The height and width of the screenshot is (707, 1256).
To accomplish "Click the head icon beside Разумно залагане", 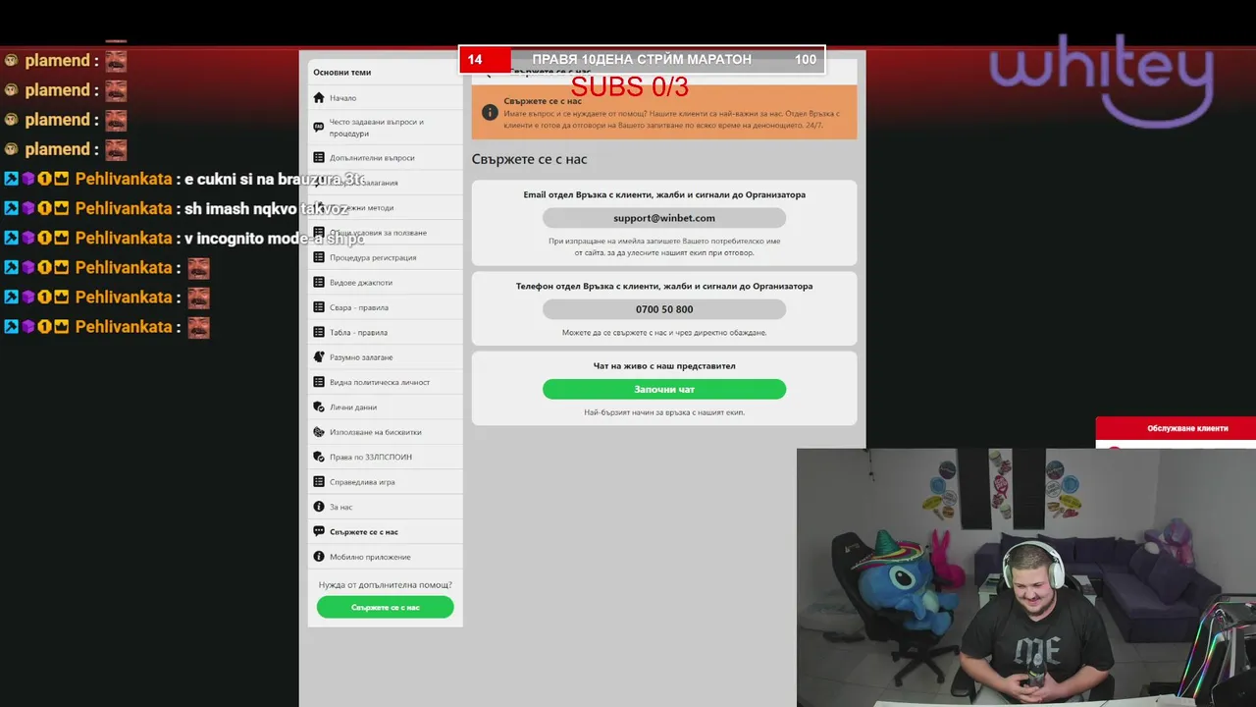I will (319, 357).
